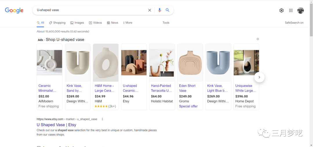Open Kink Vase, Light Blue link
Image resolution: width=313 pixels, height=147 pixels.
218,88
